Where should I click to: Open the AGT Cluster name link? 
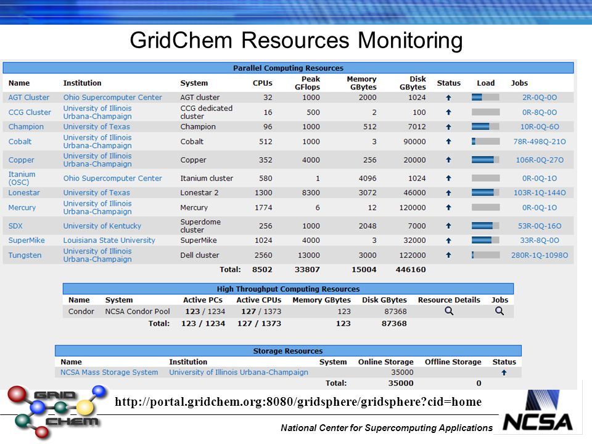pos(29,97)
